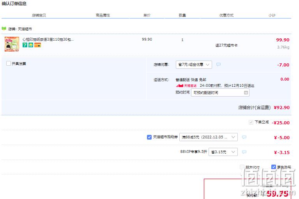Click the 数量 column header
This screenshot has width=299, height=199.
182,15
